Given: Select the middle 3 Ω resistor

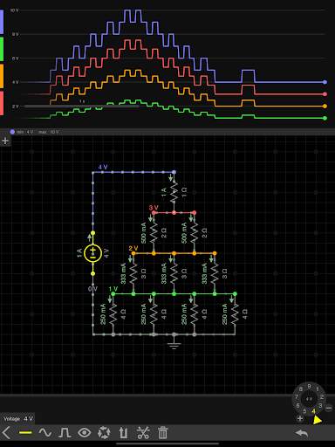Looking at the screenshot, I should point(174,273).
